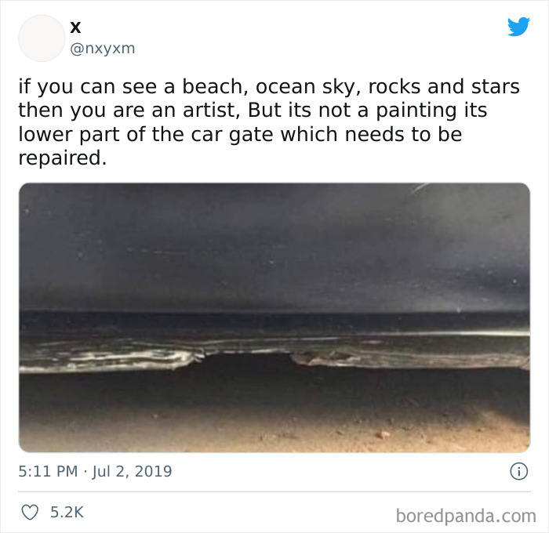Open the boredpanda.com watermark link
The height and width of the screenshot is (533, 549).
coord(464,514)
